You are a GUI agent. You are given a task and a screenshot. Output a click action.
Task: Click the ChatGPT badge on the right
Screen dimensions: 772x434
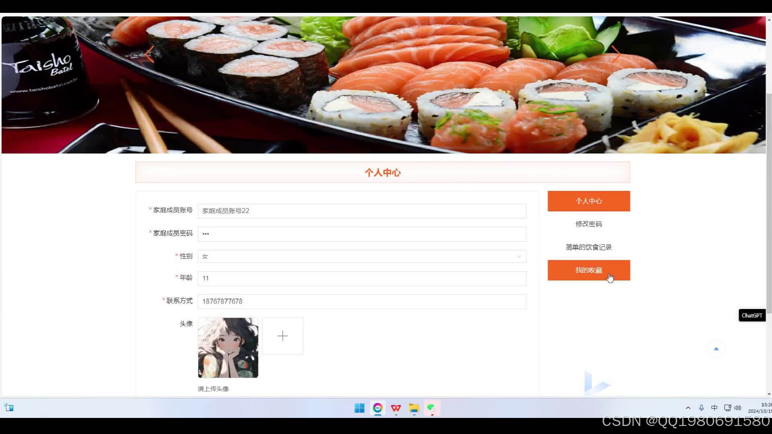(751, 315)
